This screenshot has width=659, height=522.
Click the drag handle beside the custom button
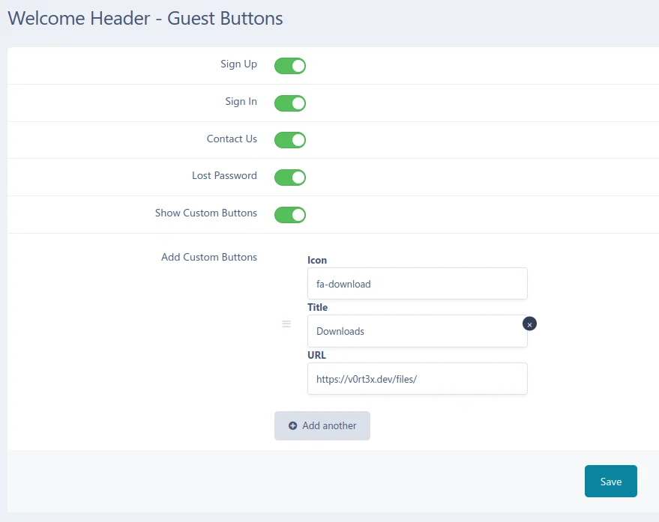coord(286,324)
